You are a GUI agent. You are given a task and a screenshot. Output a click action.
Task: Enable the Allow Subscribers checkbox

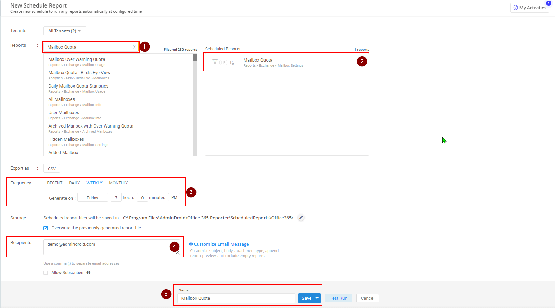coord(45,272)
